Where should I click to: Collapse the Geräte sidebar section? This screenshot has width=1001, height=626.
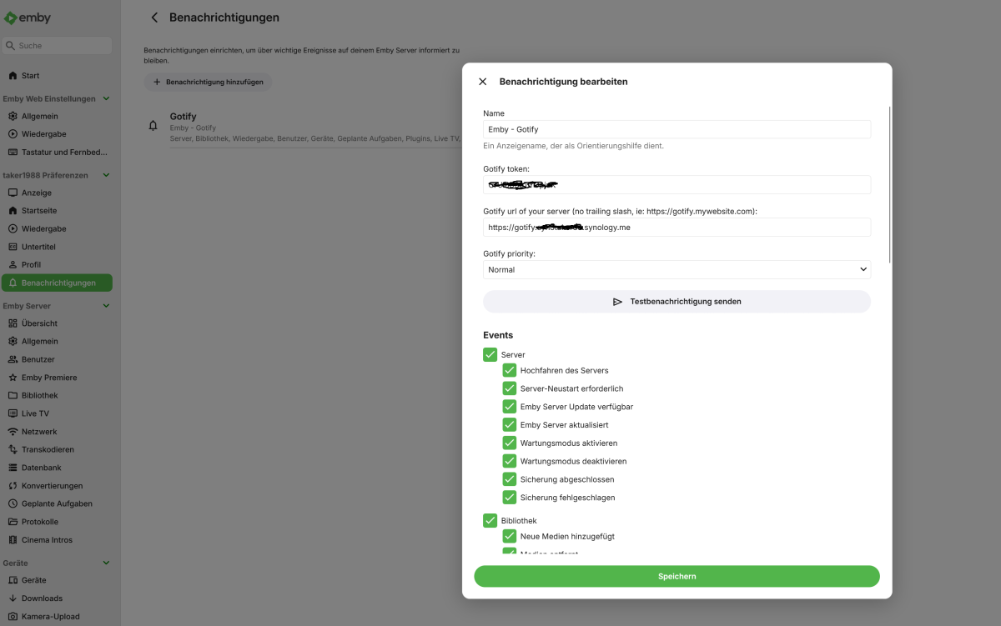tap(106, 563)
